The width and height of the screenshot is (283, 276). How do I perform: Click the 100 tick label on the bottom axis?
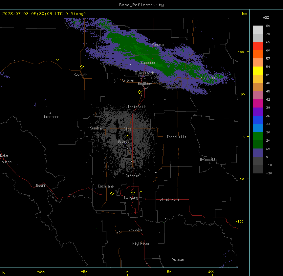point(211,271)
